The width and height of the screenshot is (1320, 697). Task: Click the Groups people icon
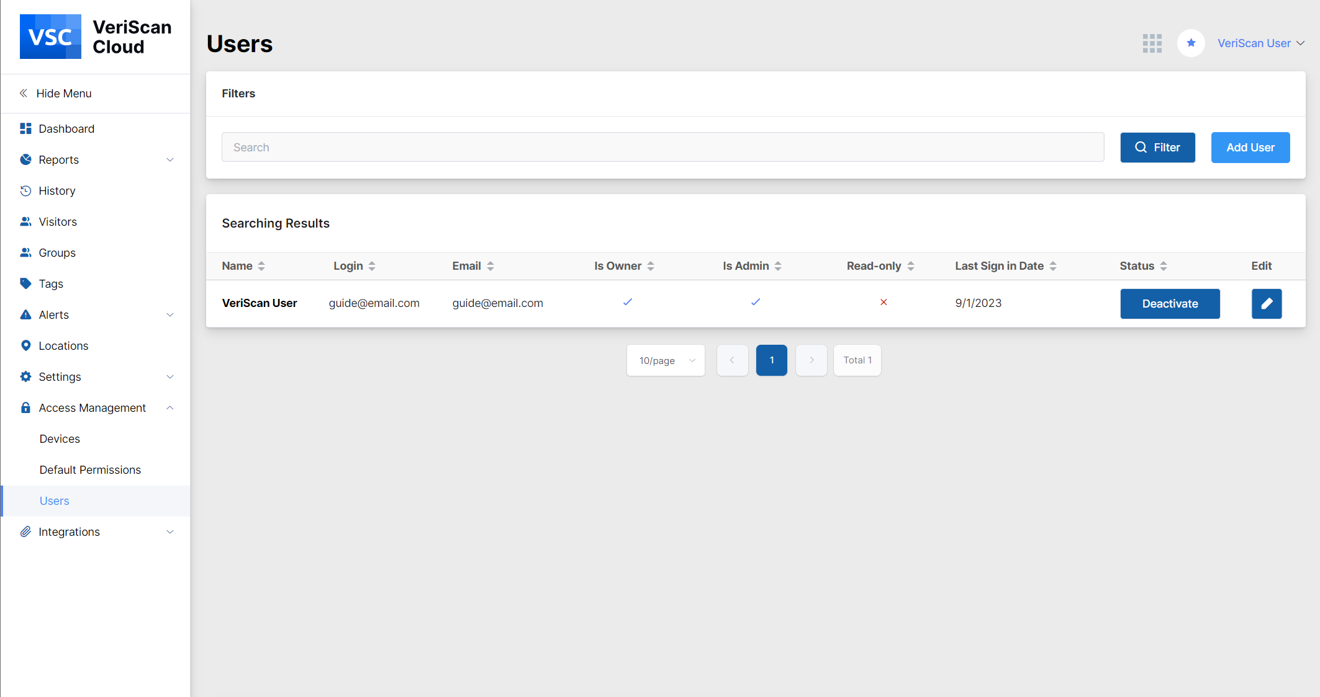tap(25, 252)
